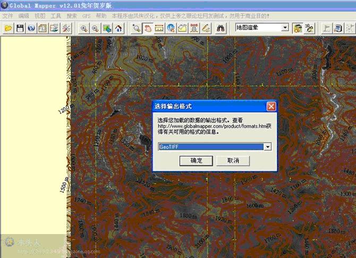Click the GeoTIFF format field

pos(215,147)
